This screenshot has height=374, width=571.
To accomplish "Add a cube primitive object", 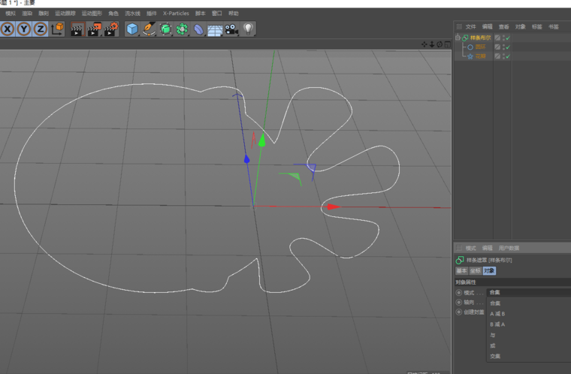I will point(132,29).
